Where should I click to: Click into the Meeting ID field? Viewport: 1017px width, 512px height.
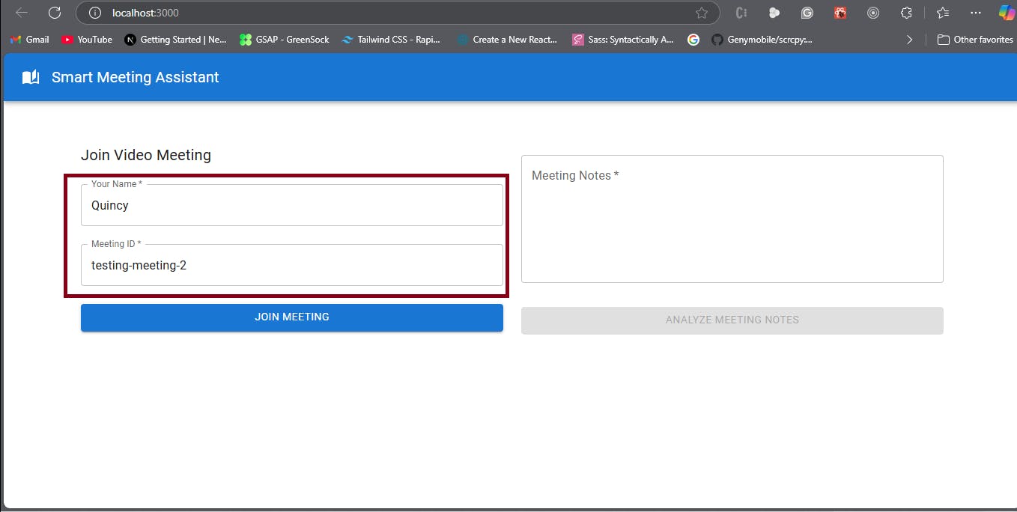coord(291,266)
